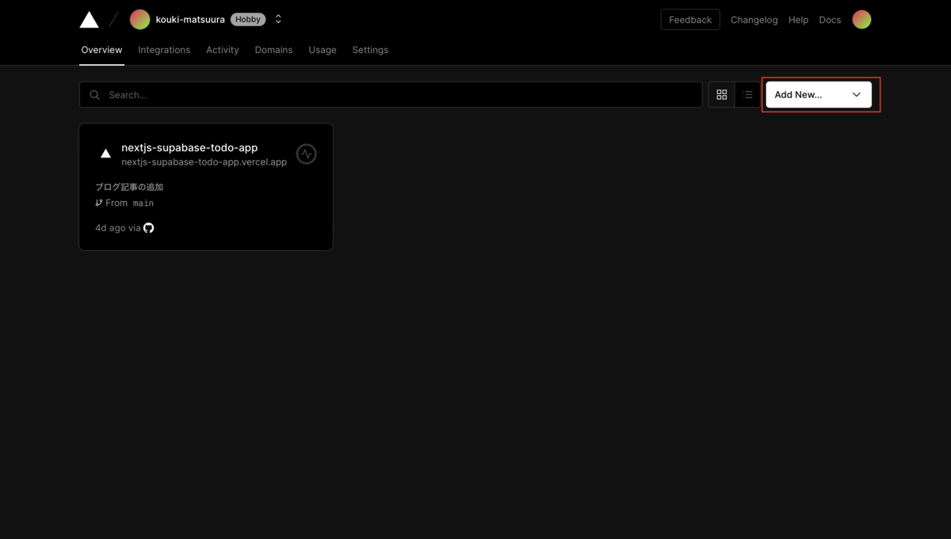Image resolution: width=951 pixels, height=539 pixels.
Task: Open the Feedback button
Action: tap(690, 20)
